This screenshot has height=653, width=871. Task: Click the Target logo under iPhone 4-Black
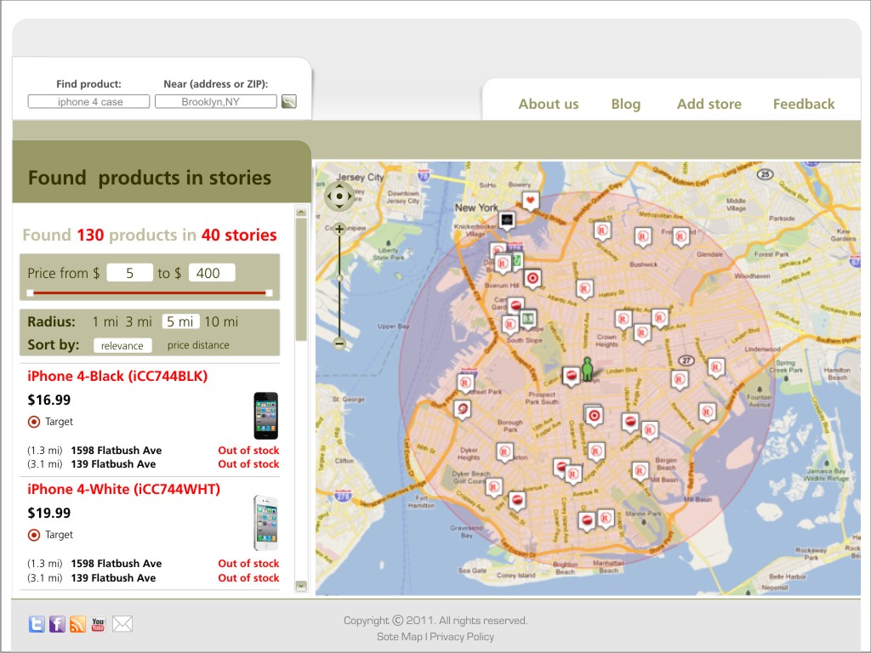[x=34, y=422]
